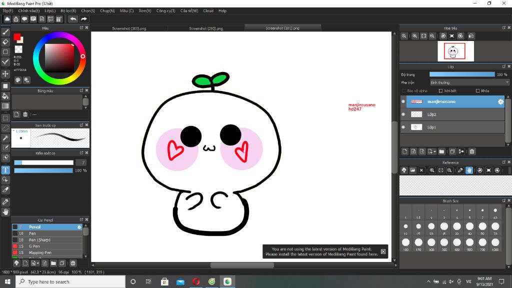Open the Pha trộn blend mode dropdown

coord(469,82)
